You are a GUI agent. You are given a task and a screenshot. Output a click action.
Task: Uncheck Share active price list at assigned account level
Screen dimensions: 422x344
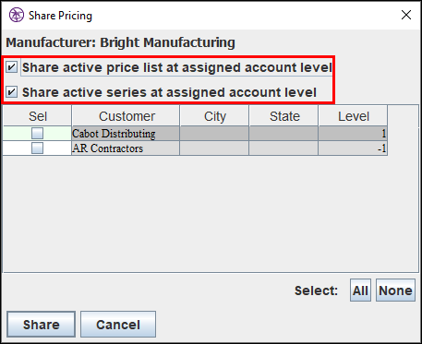point(12,67)
